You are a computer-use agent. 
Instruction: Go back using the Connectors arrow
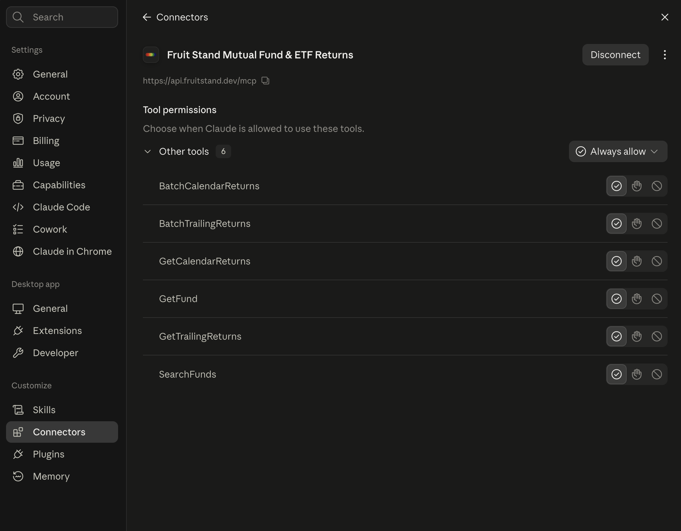(x=147, y=17)
